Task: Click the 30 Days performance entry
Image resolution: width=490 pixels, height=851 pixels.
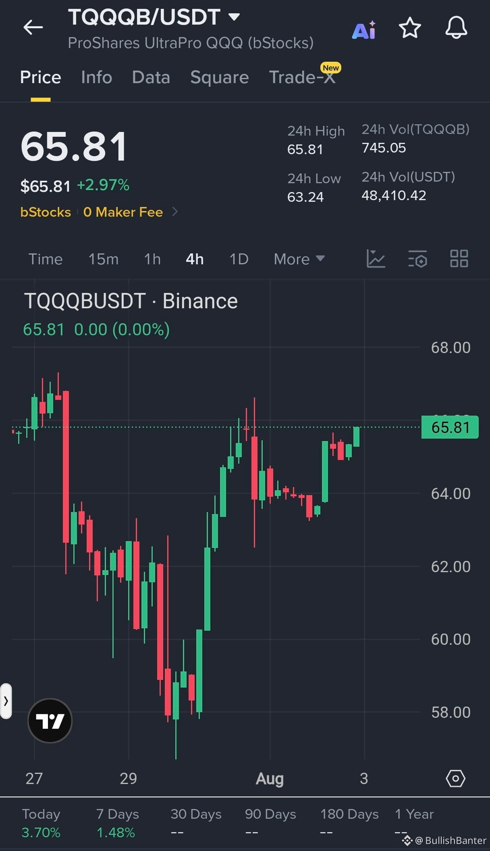Action: pyautogui.click(x=196, y=823)
